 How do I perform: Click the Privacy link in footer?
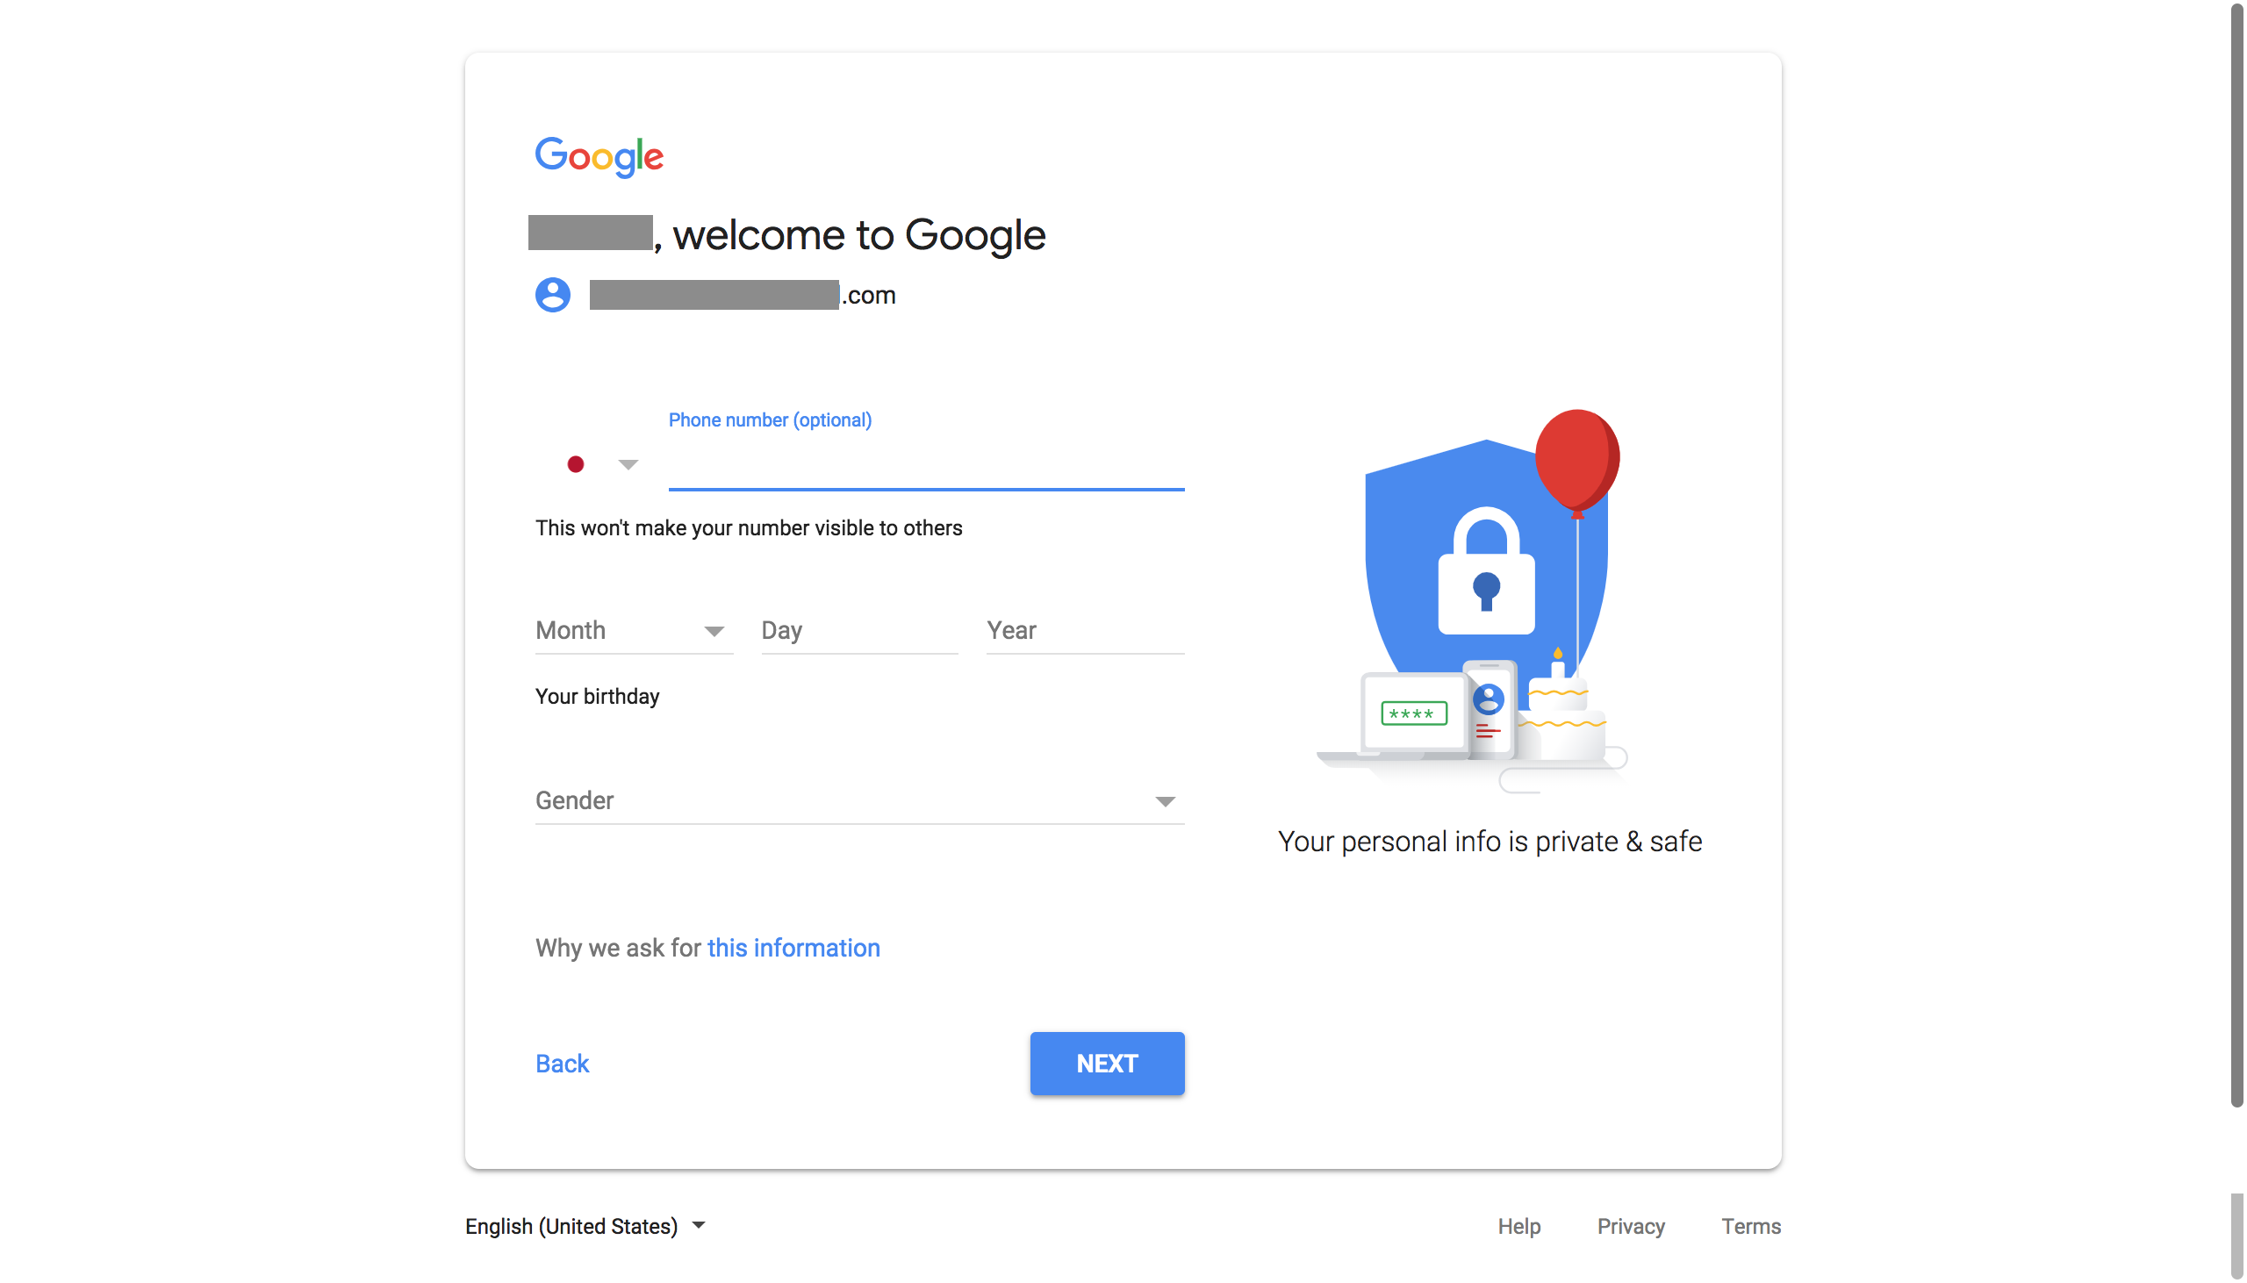click(1633, 1226)
